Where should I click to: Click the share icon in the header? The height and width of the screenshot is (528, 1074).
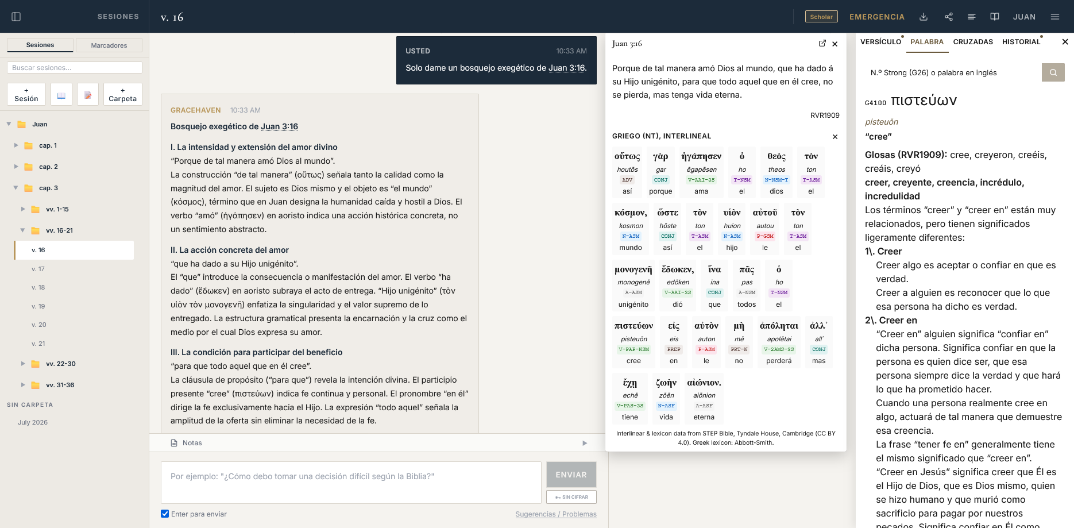[949, 17]
